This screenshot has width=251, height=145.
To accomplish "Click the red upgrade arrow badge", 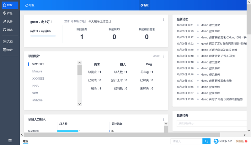I will pos(246,141).
